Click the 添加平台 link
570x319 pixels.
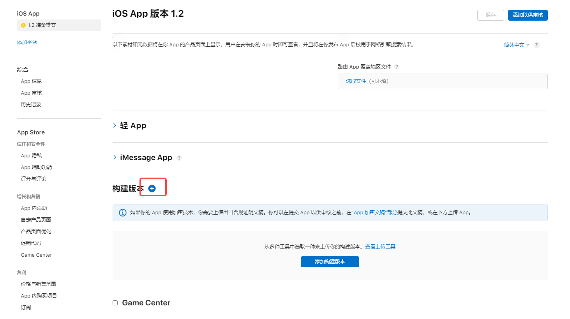[x=27, y=42]
